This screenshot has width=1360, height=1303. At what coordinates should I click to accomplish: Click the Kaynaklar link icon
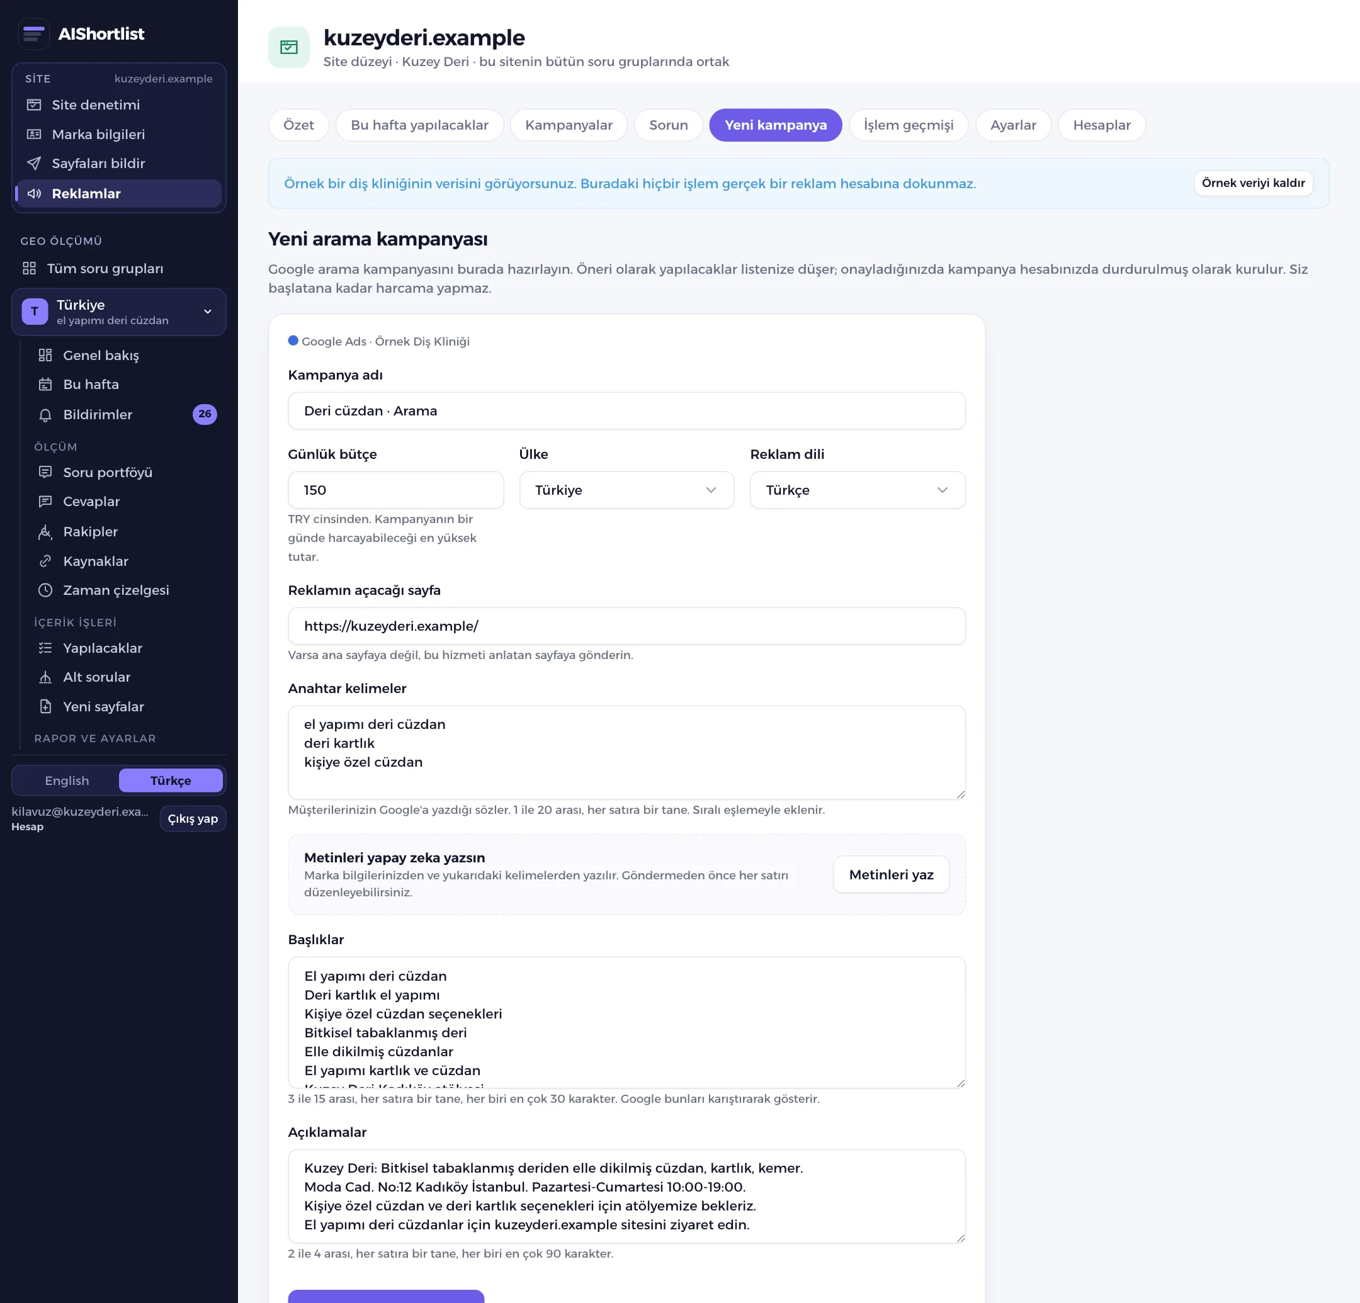click(45, 561)
